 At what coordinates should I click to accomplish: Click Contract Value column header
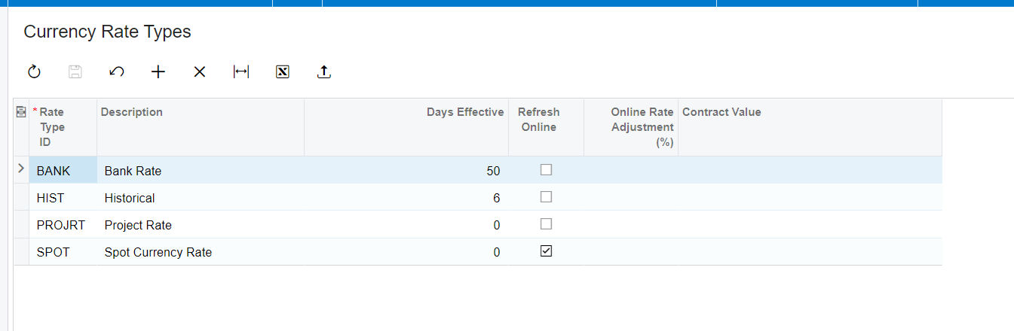(x=810, y=127)
